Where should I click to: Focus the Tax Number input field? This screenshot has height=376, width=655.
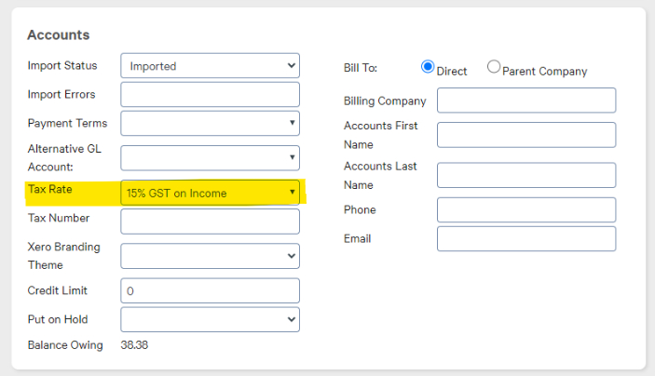point(211,222)
